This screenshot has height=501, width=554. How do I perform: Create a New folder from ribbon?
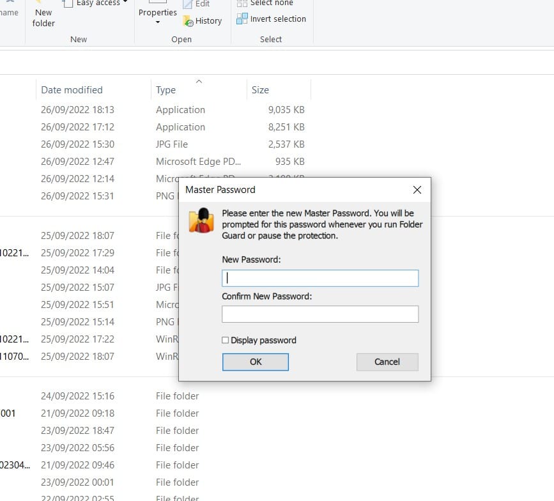coord(43,14)
